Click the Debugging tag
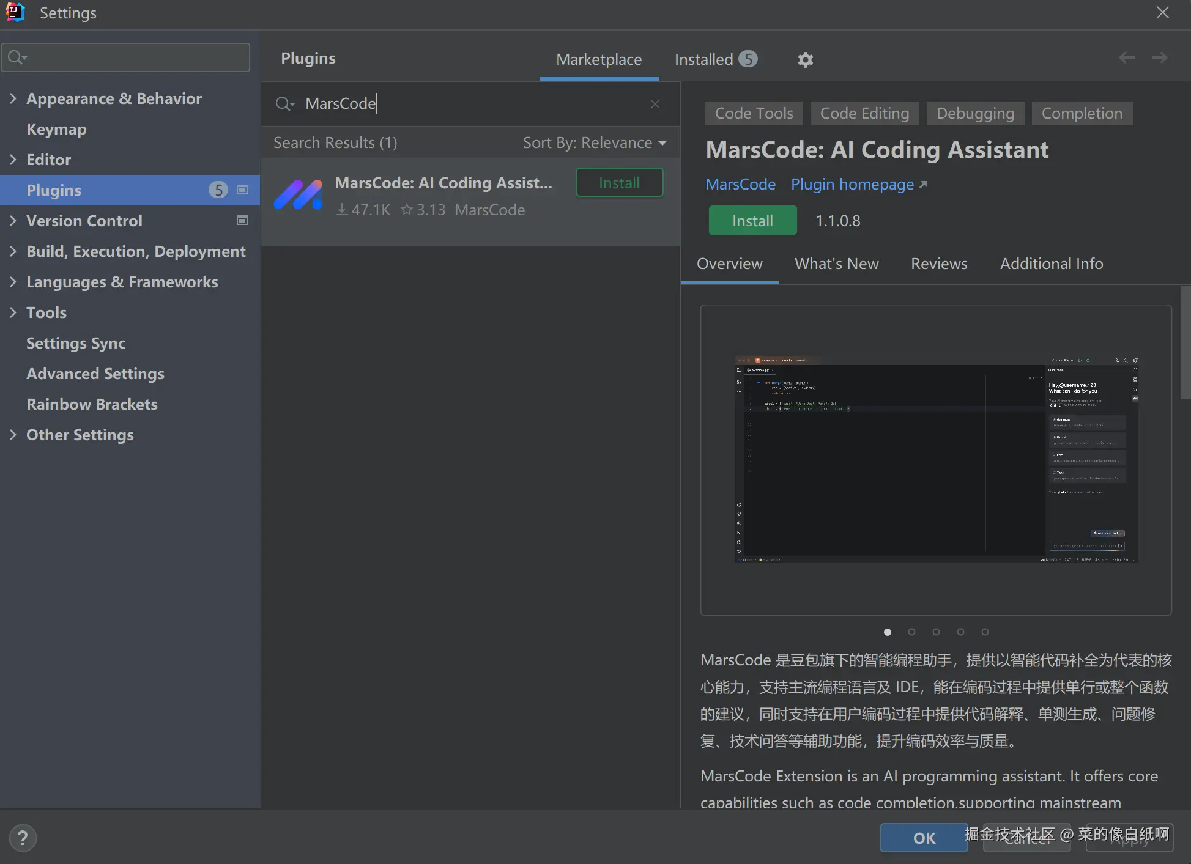 pos(975,113)
